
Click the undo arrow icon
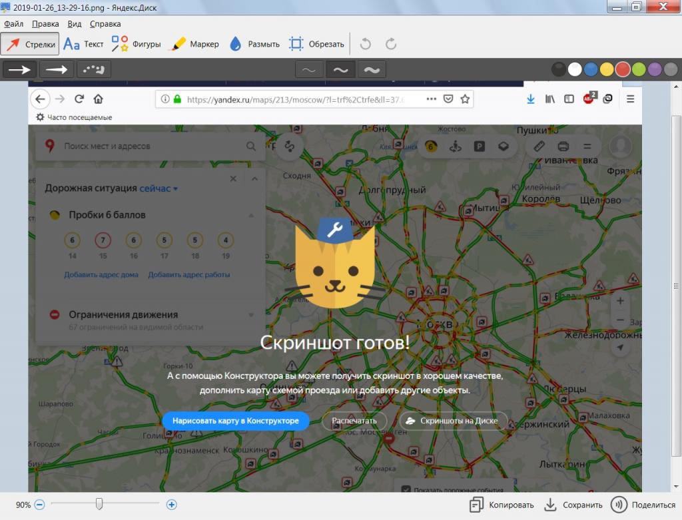(x=366, y=44)
